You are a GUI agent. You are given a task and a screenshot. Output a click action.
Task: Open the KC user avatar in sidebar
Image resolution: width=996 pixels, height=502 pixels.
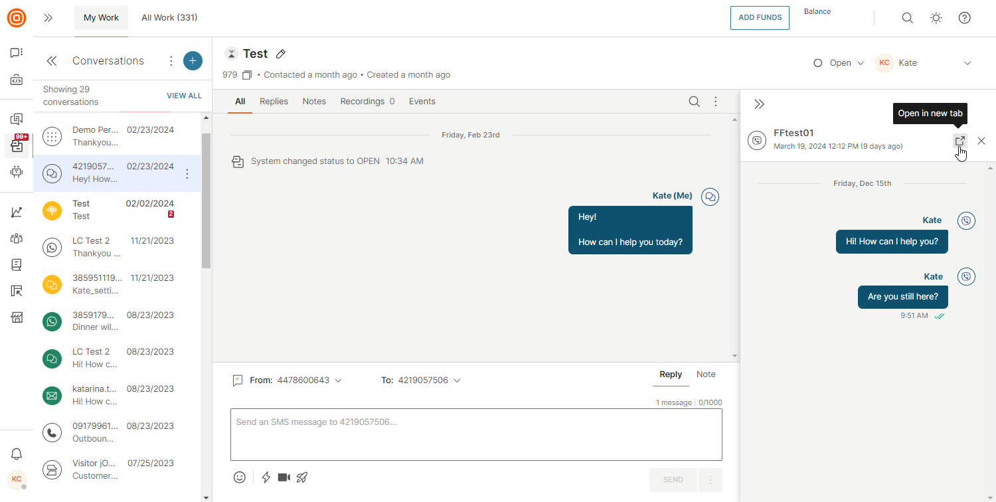tap(17, 479)
